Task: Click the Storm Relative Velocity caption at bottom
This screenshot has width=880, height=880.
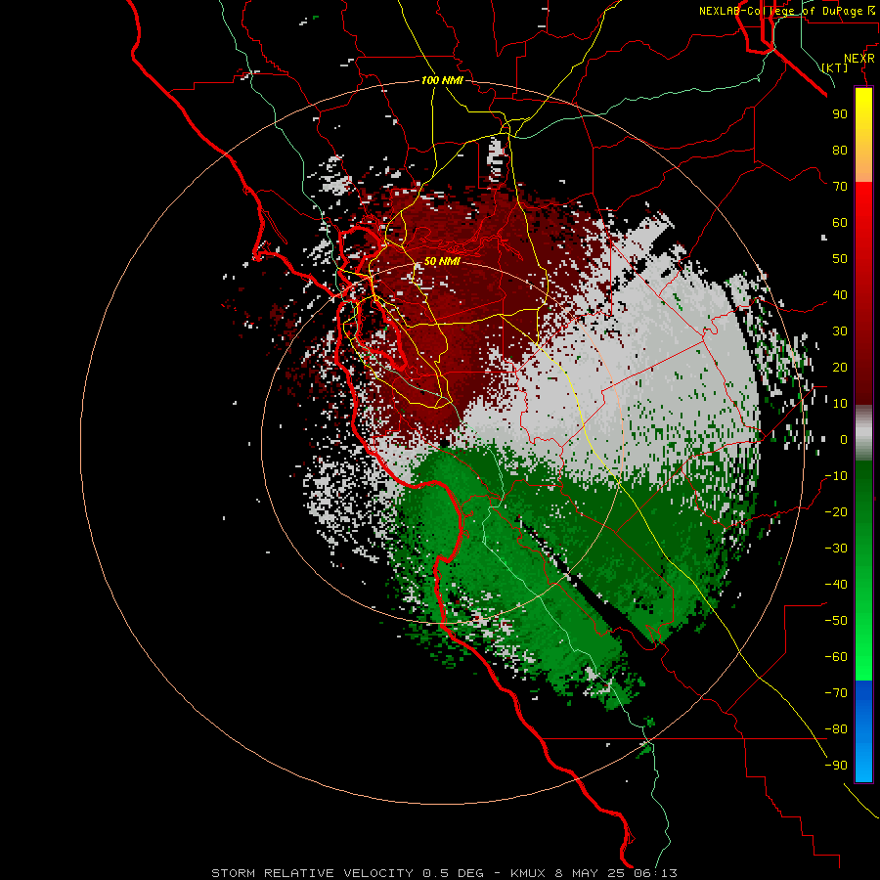Action: pyautogui.click(x=444, y=873)
